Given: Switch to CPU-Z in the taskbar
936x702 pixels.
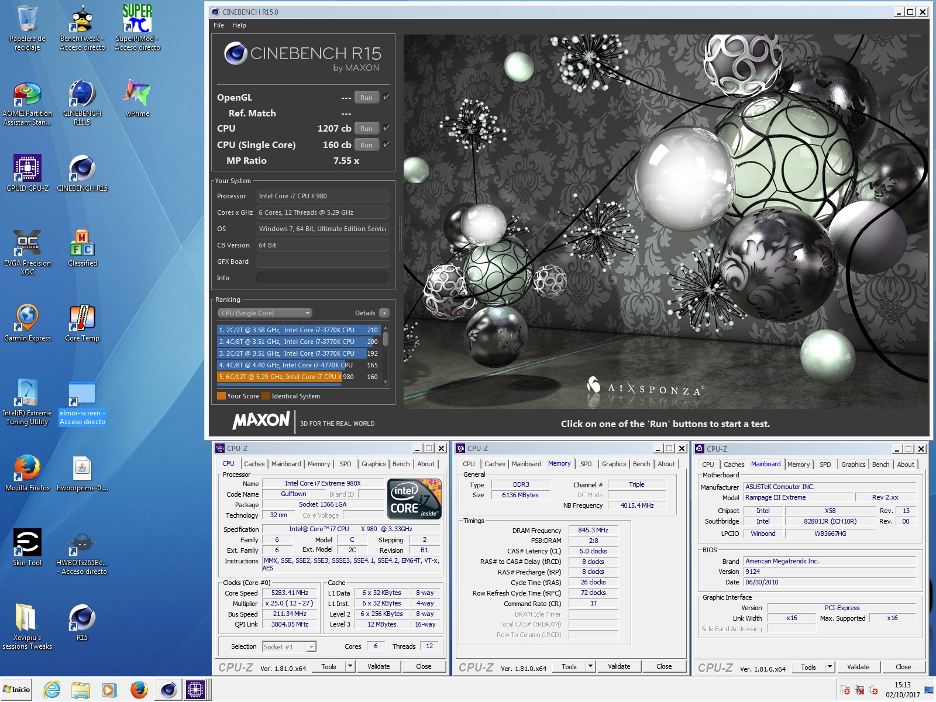Looking at the screenshot, I should click(196, 690).
